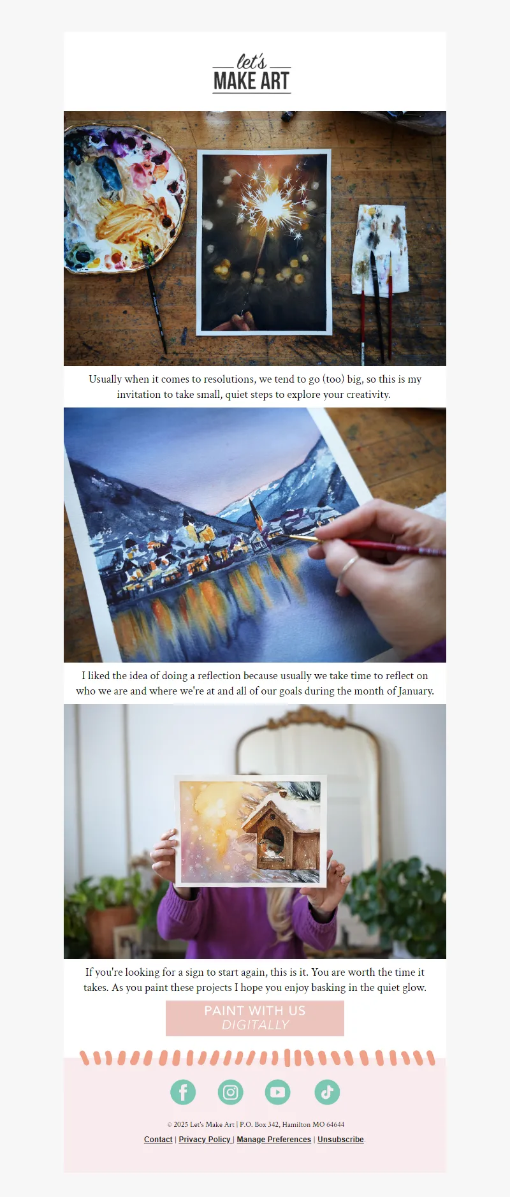Image resolution: width=510 pixels, height=1197 pixels.
Task: Open the birdhouse painting photo
Action: [x=255, y=832]
